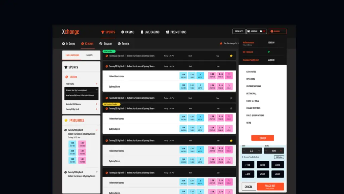Show In Game matches

tap(69, 43)
